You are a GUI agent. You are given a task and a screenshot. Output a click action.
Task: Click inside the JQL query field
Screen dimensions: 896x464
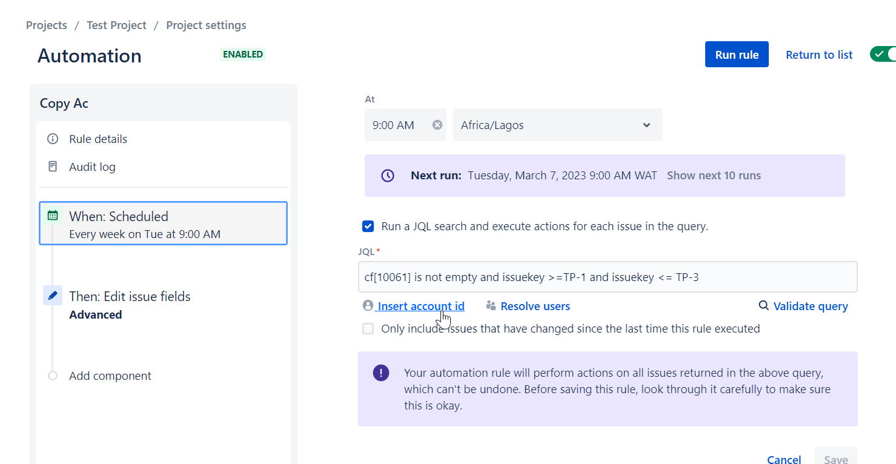coord(607,277)
